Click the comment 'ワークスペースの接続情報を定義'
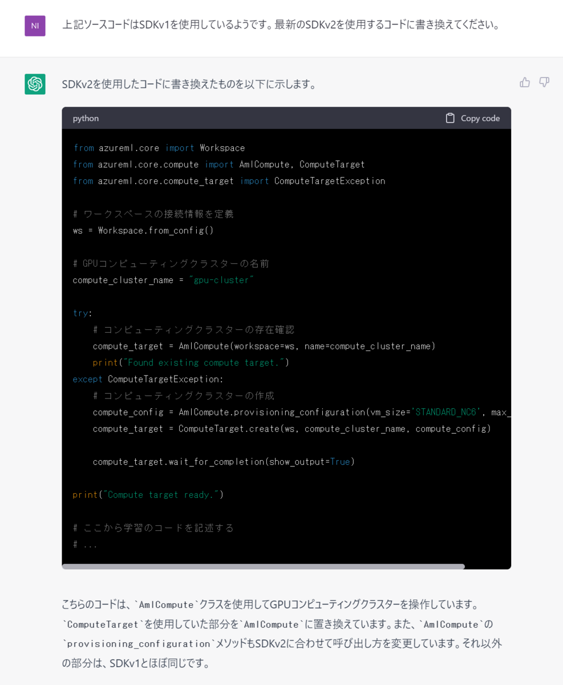563x685 pixels. coord(153,214)
